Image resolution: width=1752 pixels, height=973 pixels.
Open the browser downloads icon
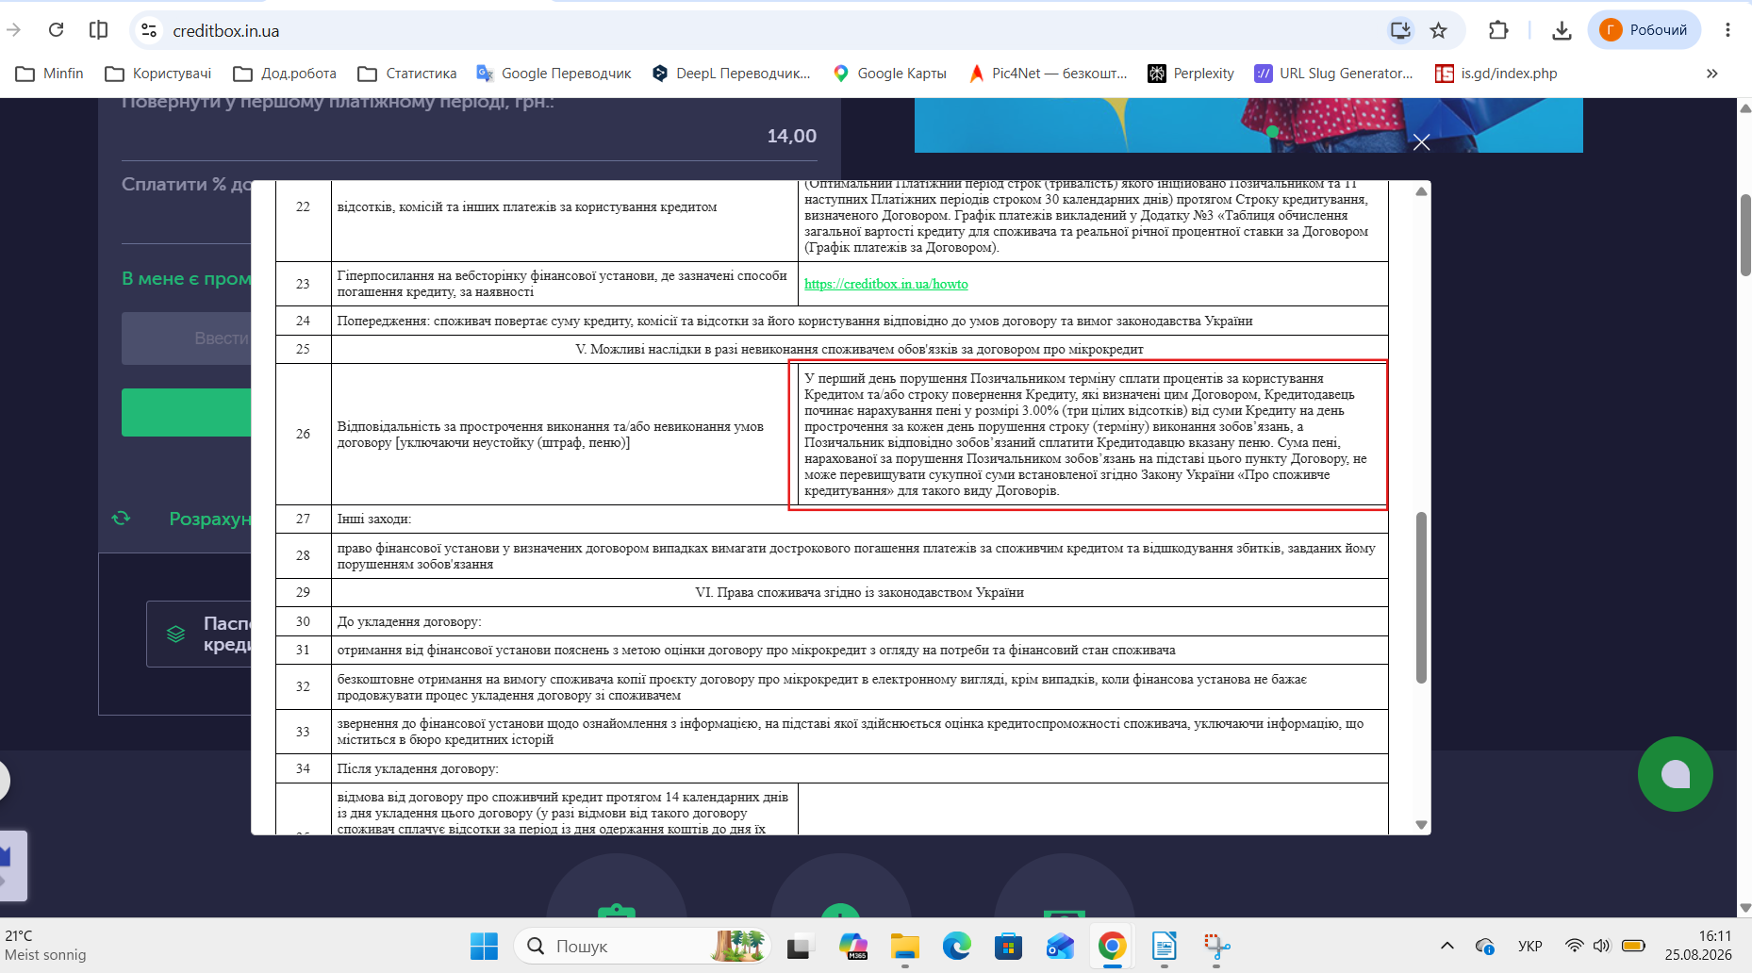click(1562, 30)
